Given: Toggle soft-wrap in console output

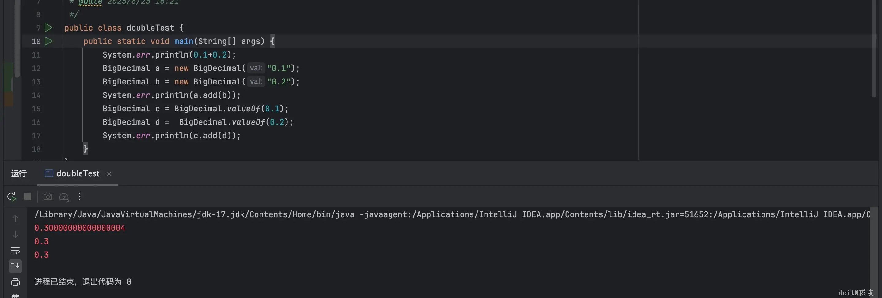Looking at the screenshot, I should click(15, 251).
